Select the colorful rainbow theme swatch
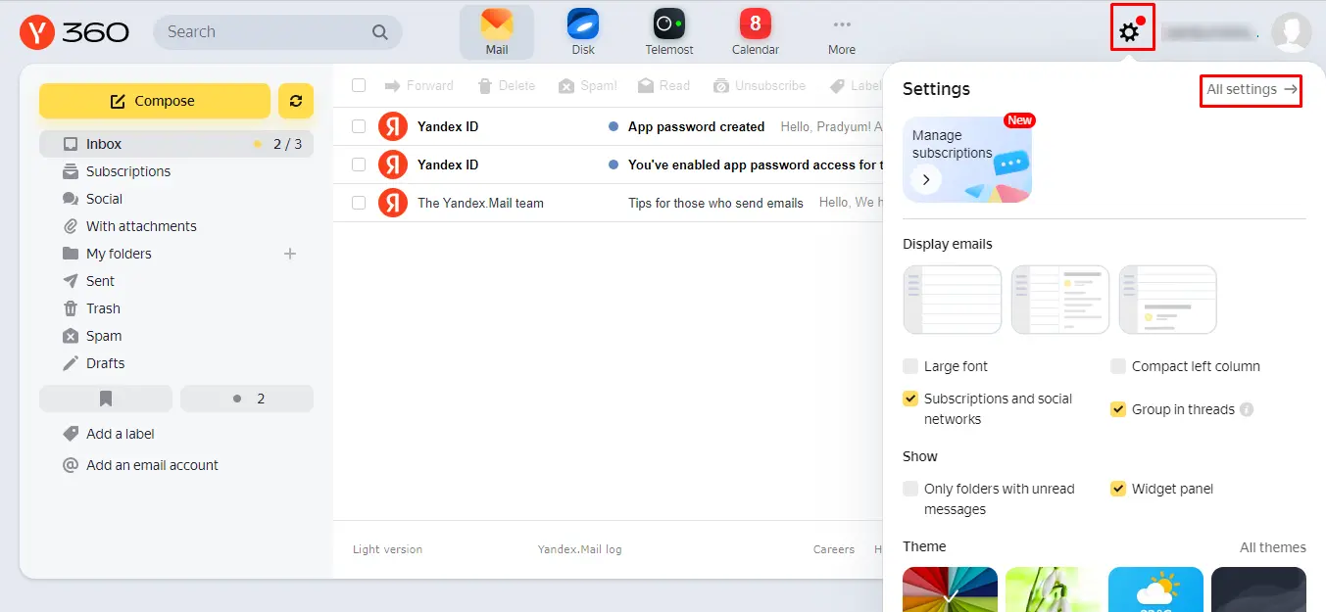The height and width of the screenshot is (612, 1326). [x=950, y=589]
